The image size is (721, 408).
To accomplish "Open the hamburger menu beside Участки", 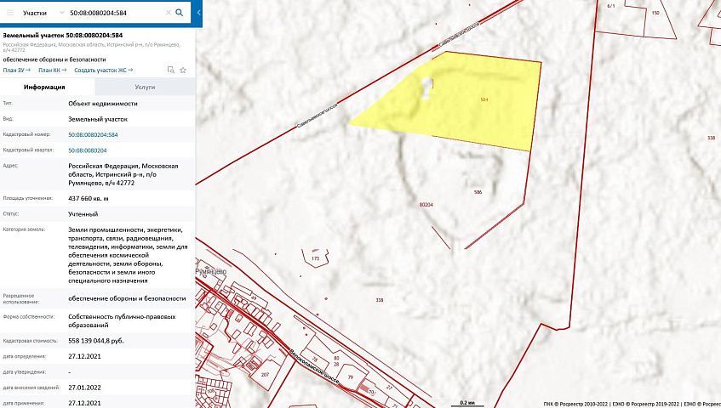I will click(9, 14).
